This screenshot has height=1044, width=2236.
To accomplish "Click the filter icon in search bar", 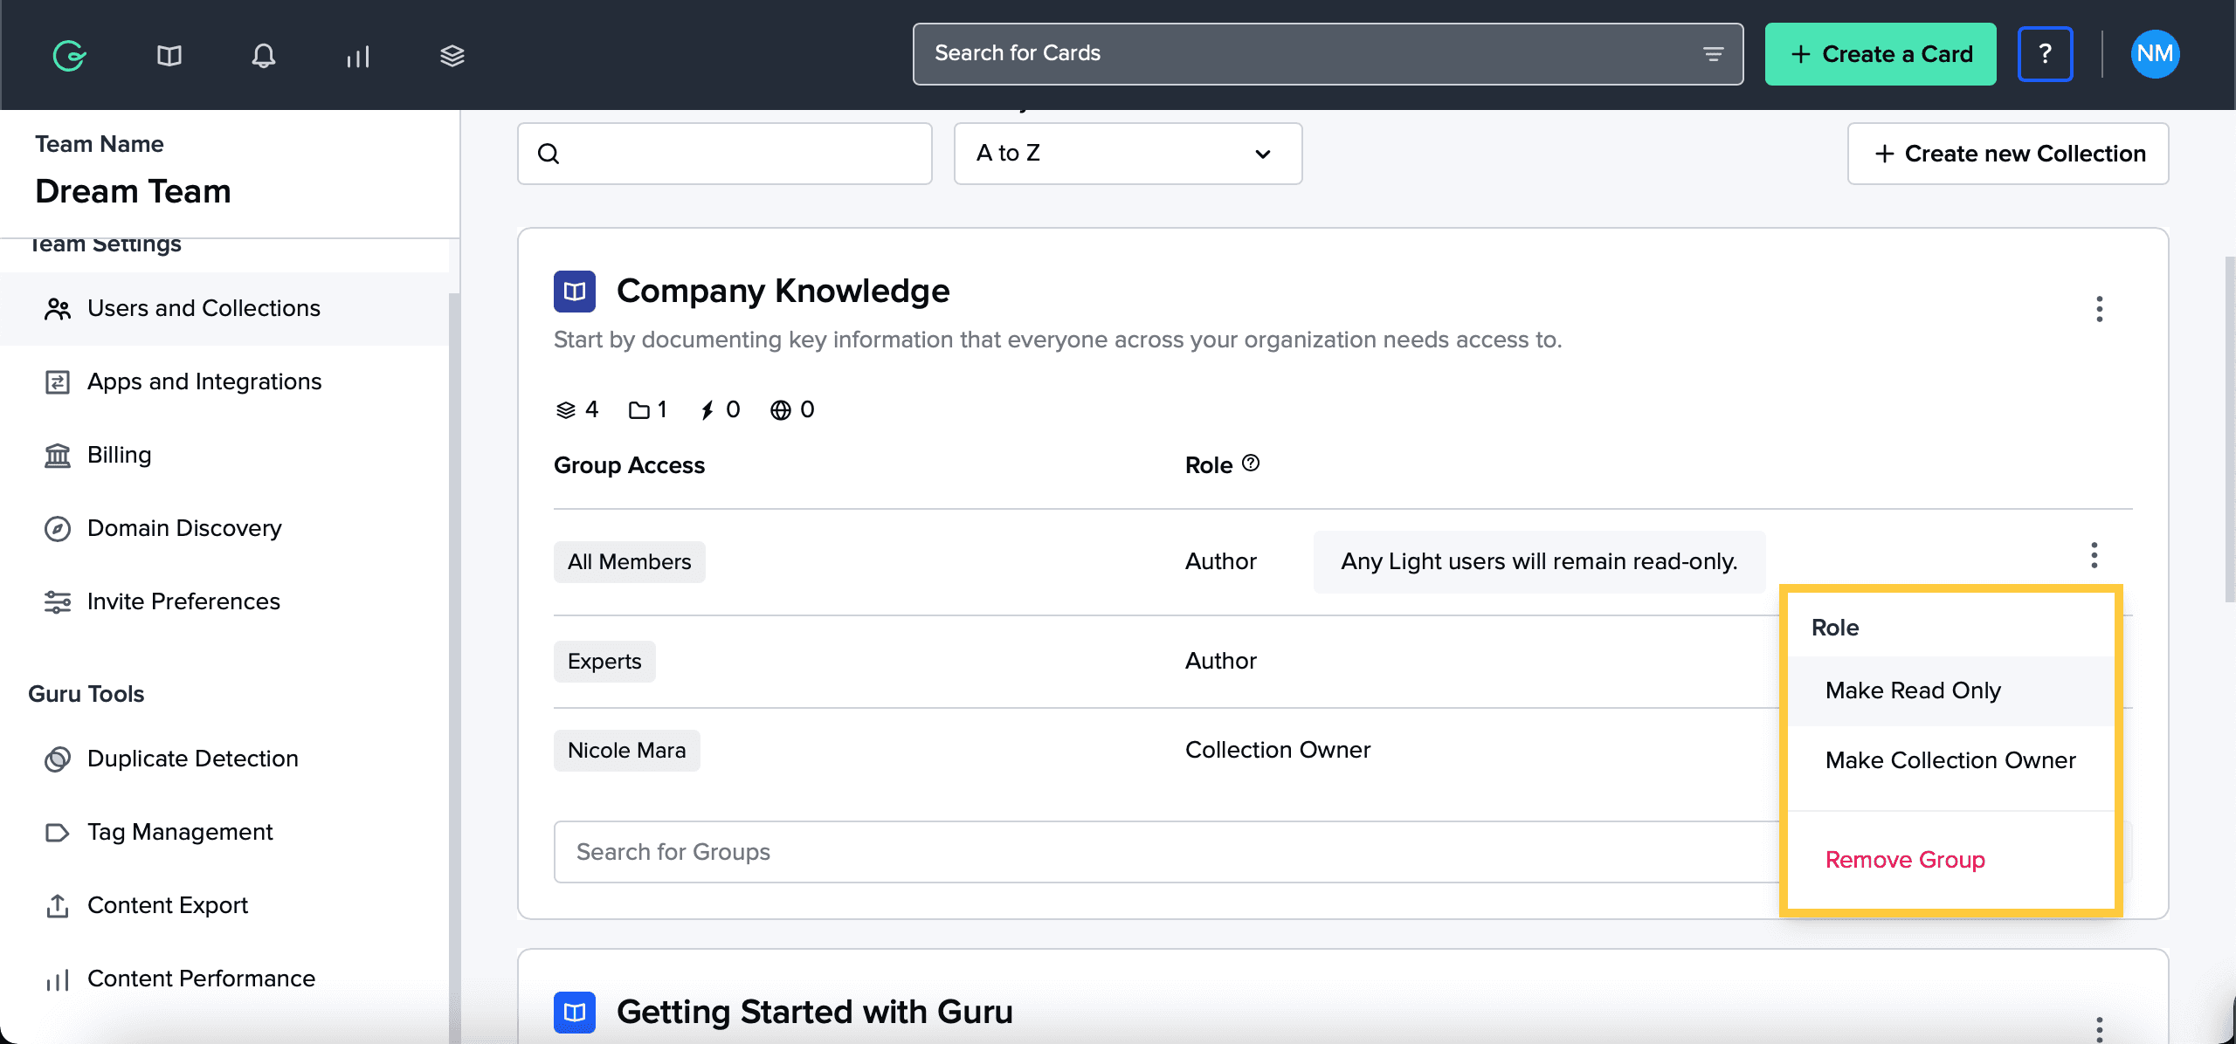I will (1713, 54).
